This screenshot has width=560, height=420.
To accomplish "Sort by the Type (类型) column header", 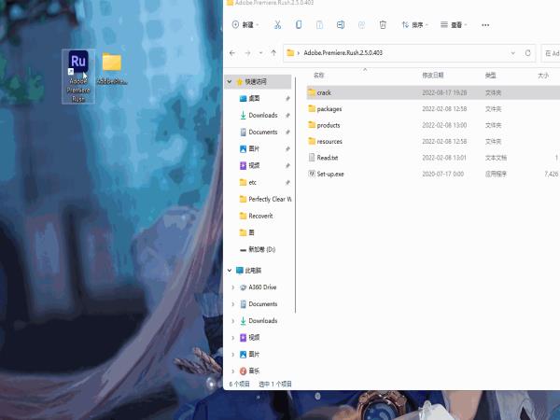I will (490, 76).
